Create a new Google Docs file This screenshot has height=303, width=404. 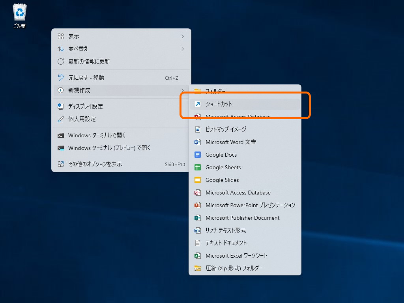[x=221, y=155]
